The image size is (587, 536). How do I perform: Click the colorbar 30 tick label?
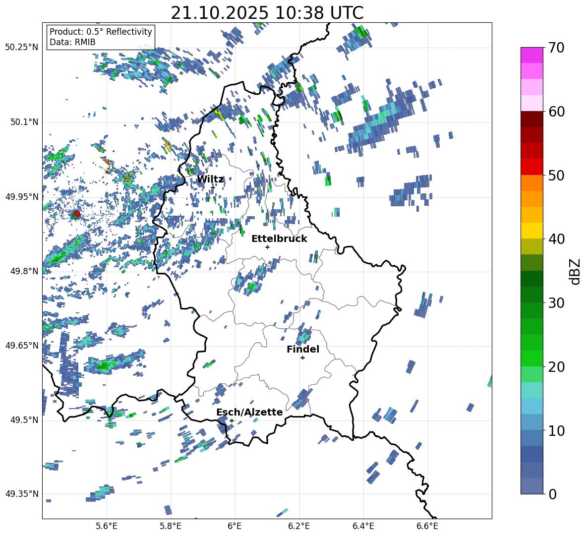pos(556,303)
